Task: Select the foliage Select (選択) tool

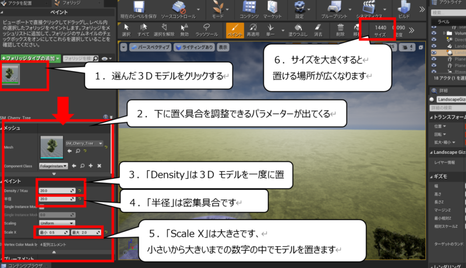Action: pyautogui.click(x=126, y=30)
